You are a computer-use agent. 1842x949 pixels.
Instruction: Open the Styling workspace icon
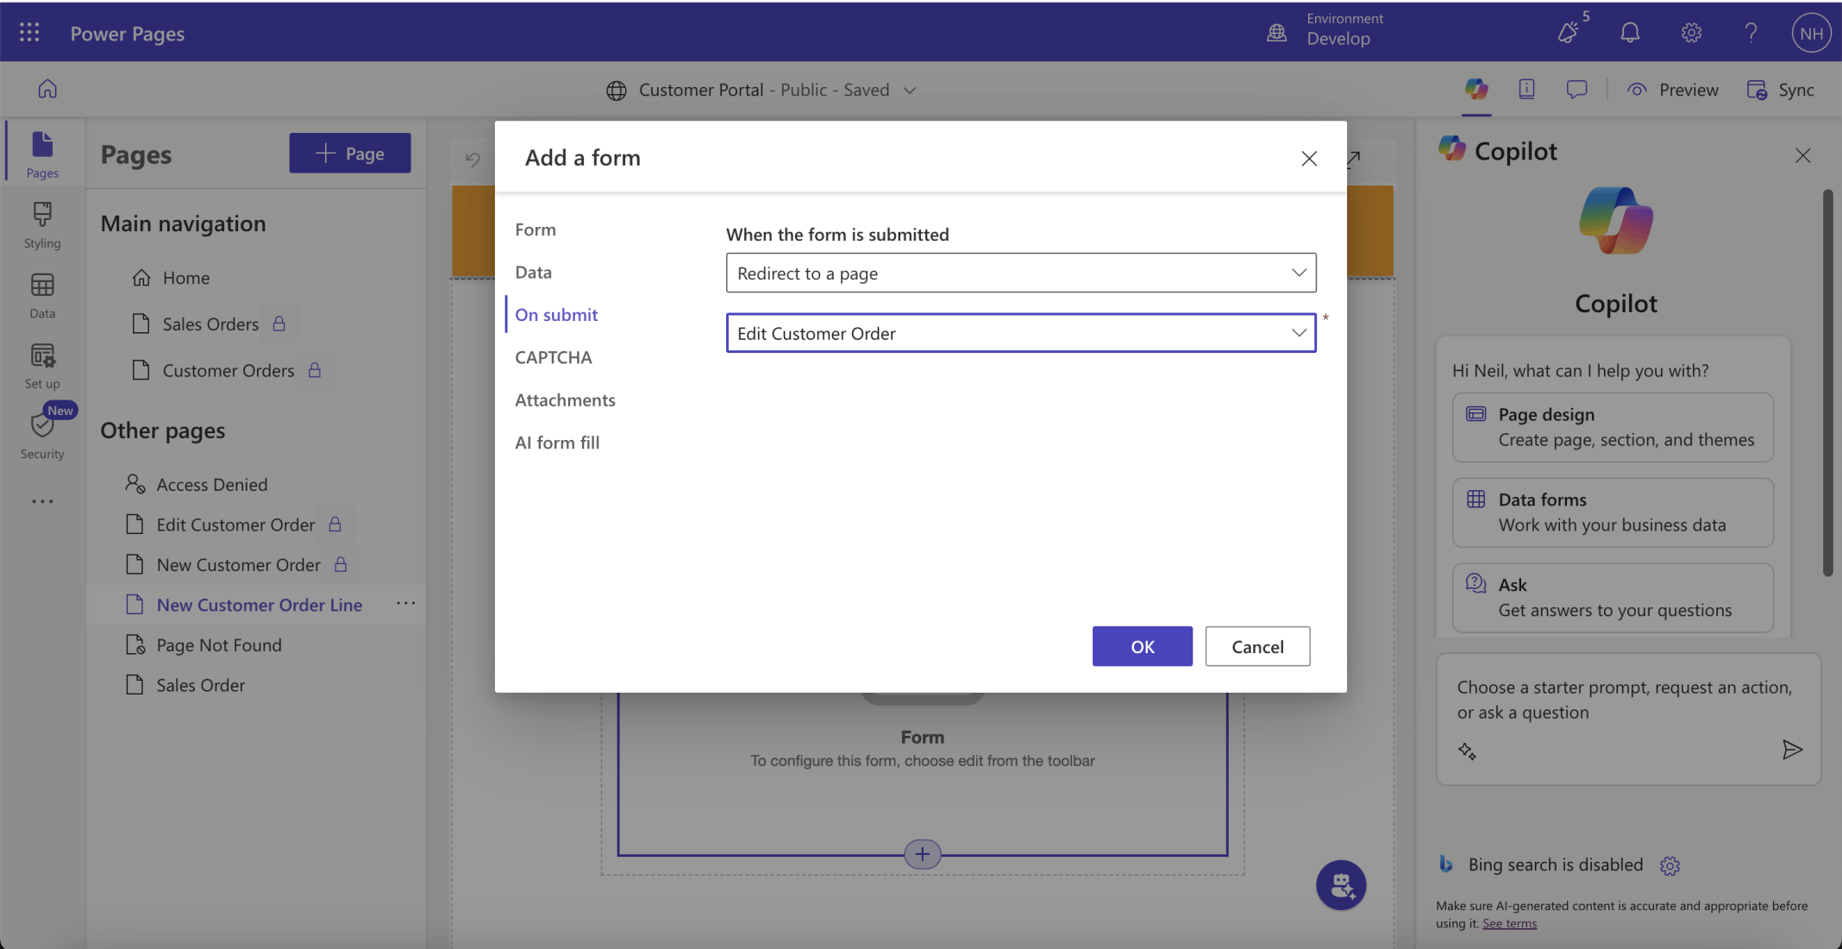coord(42,224)
